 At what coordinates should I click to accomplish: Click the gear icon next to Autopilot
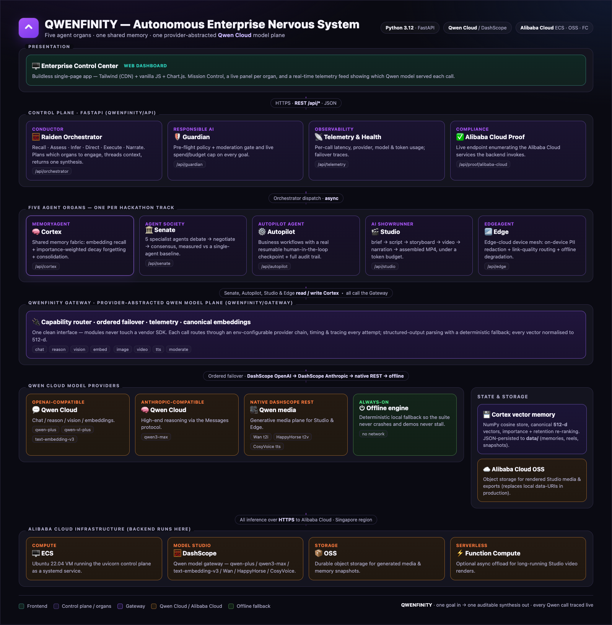coord(262,232)
